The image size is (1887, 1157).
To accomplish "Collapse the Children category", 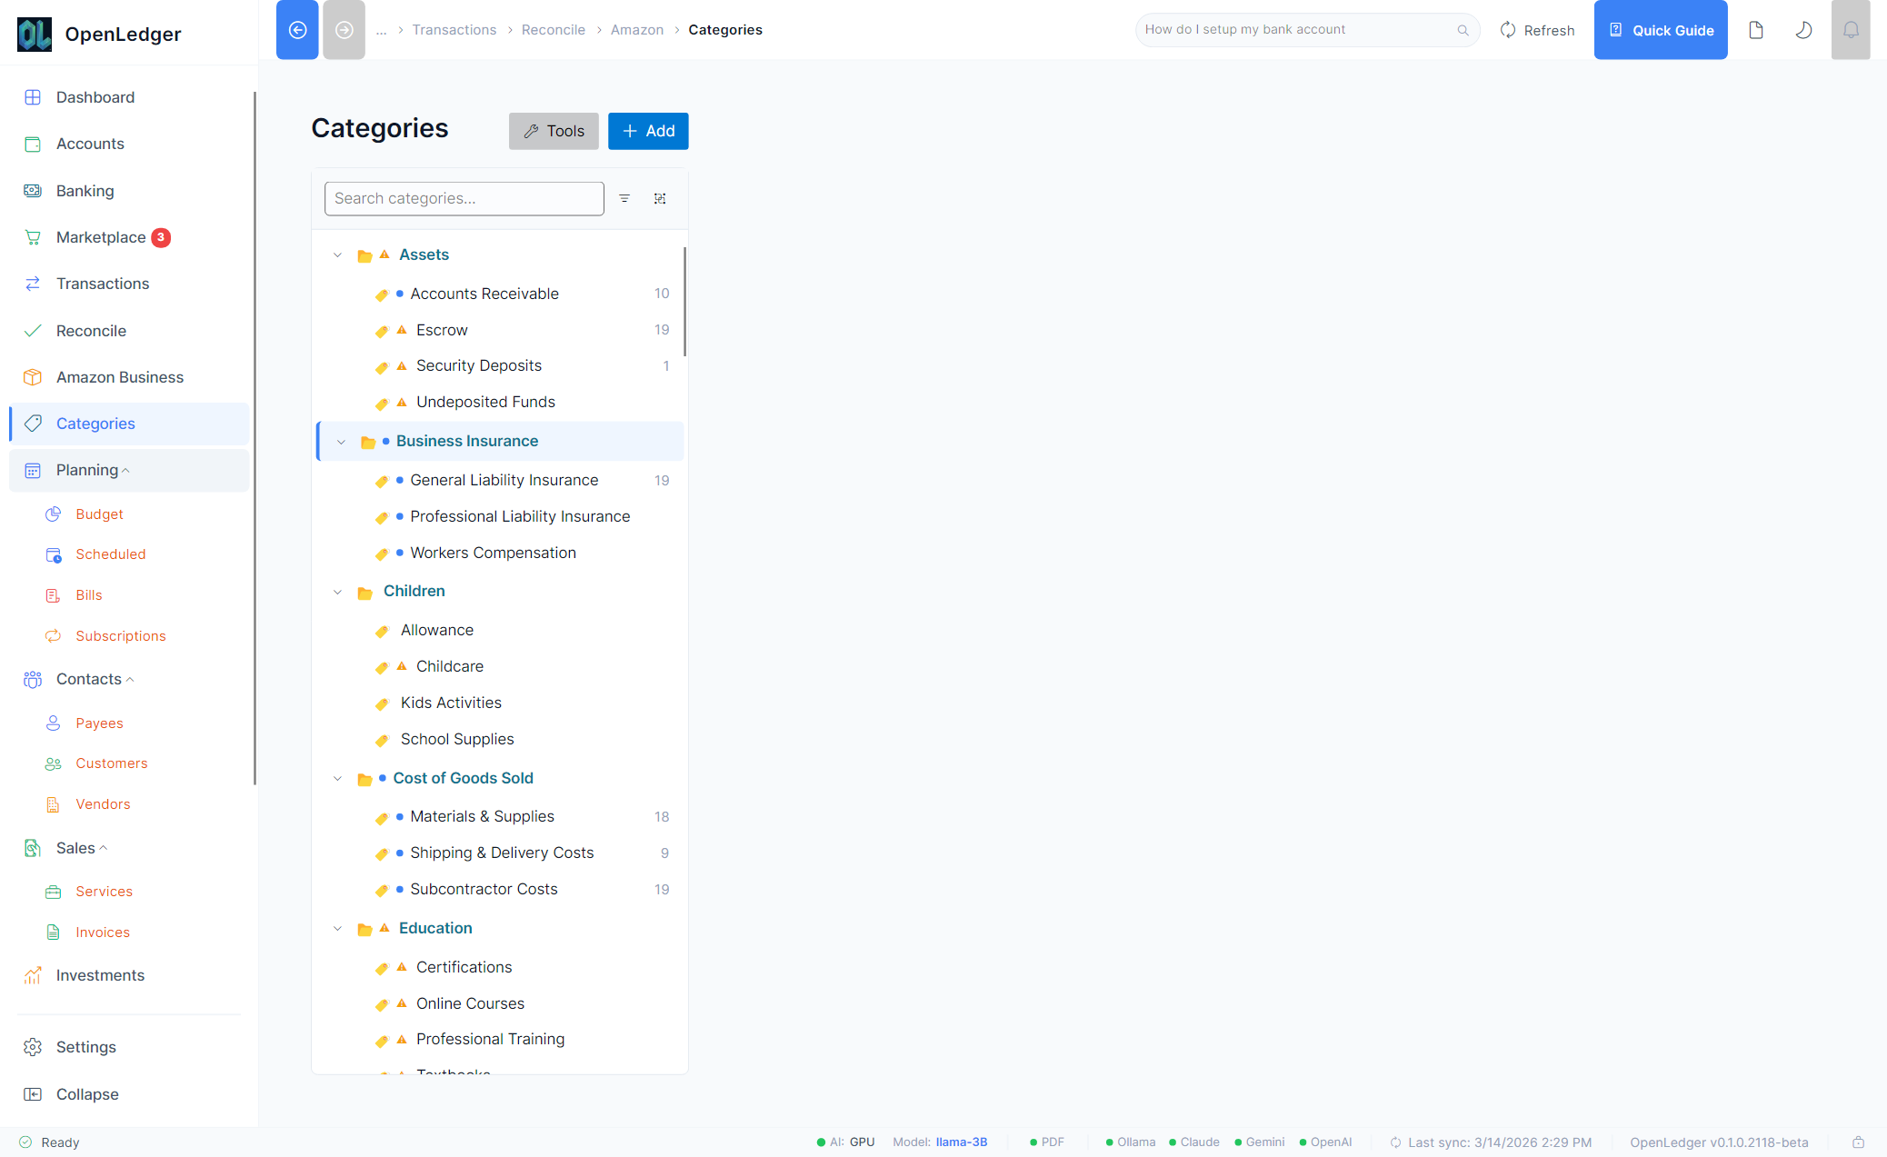I will tap(337, 591).
